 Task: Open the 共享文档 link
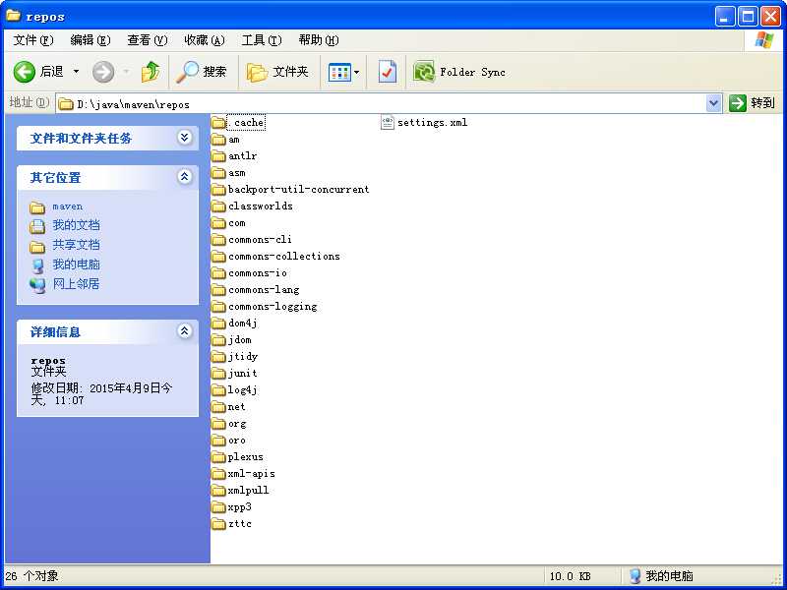pos(76,245)
